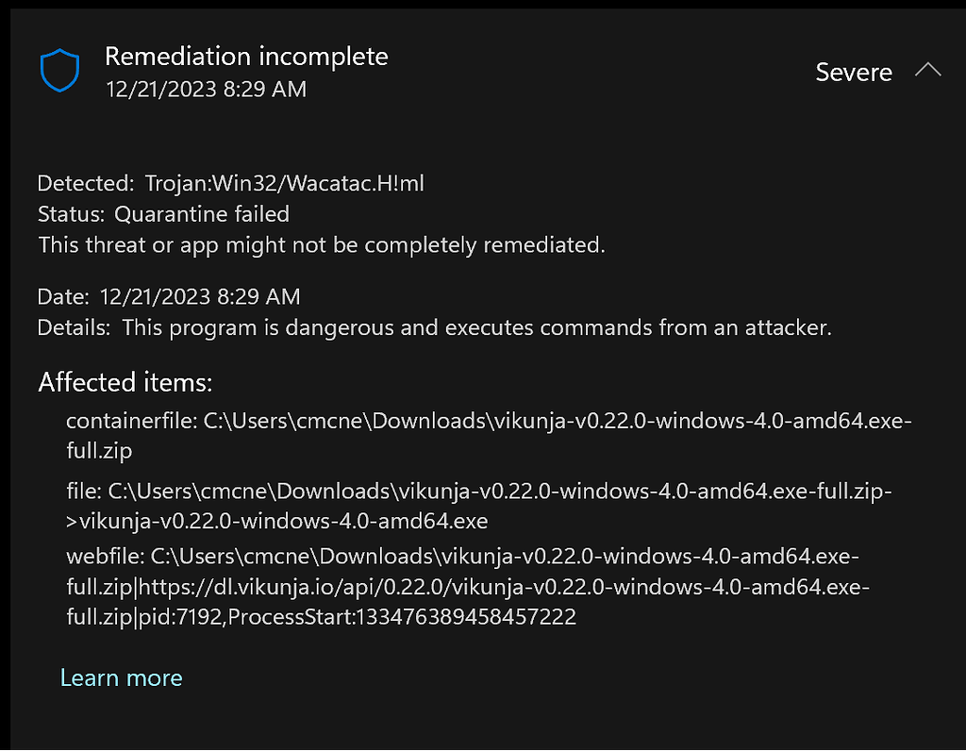The width and height of the screenshot is (966, 751).
Task: Open the Learn more link
Action: coord(121,677)
